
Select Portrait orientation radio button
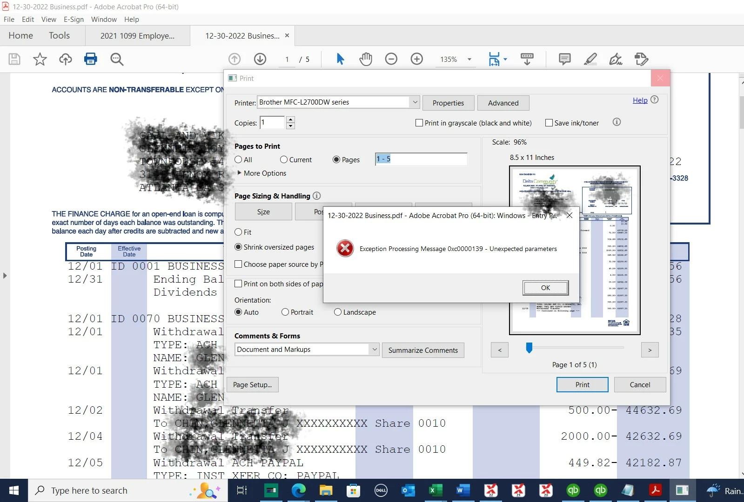tap(285, 312)
